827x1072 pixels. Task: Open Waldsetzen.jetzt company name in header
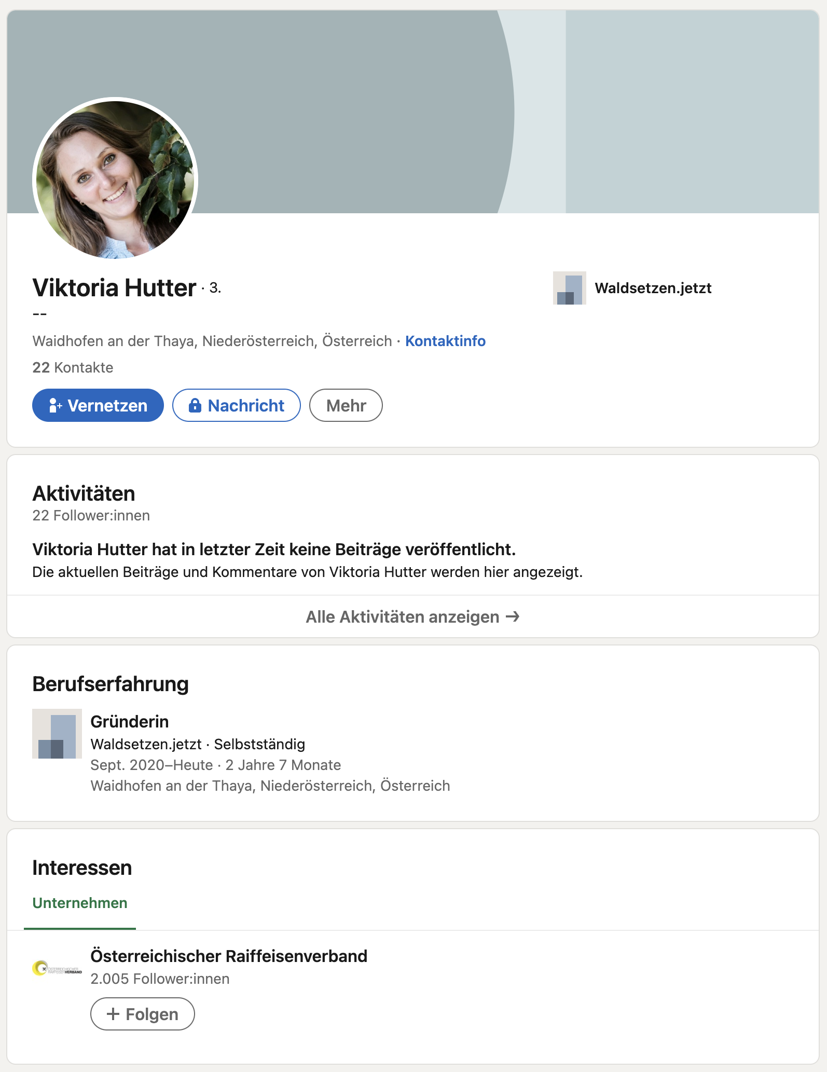coord(653,288)
